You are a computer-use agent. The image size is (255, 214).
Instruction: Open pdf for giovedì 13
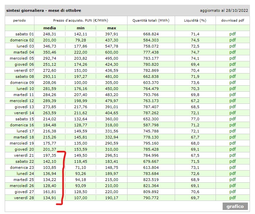pos(232,107)
